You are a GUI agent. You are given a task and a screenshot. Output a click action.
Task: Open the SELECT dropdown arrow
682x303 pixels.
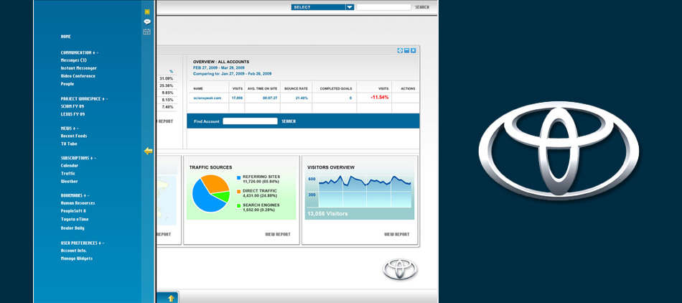click(350, 7)
